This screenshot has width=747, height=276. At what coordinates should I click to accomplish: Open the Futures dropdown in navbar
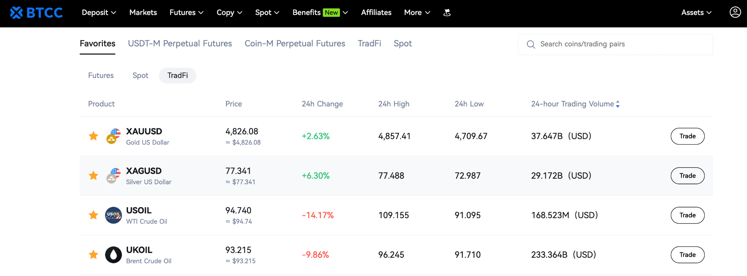(x=186, y=13)
